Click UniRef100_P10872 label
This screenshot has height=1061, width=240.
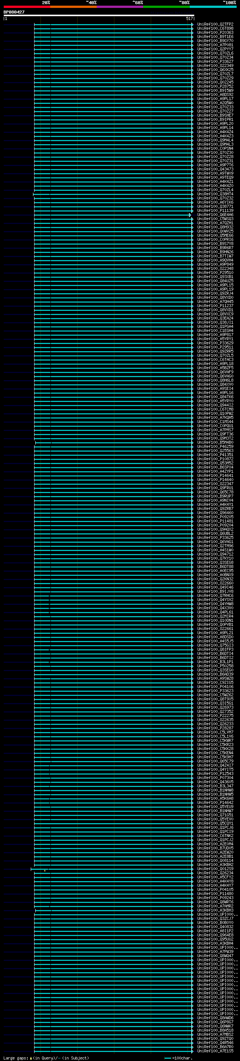click(215, 459)
